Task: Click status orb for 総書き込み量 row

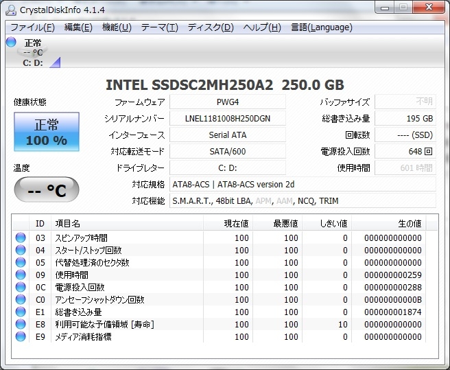Action: point(21,312)
